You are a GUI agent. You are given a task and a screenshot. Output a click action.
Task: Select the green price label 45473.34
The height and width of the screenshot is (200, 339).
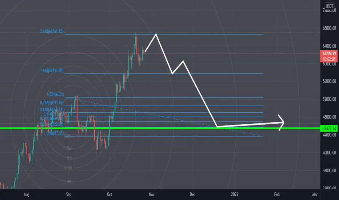(329, 128)
